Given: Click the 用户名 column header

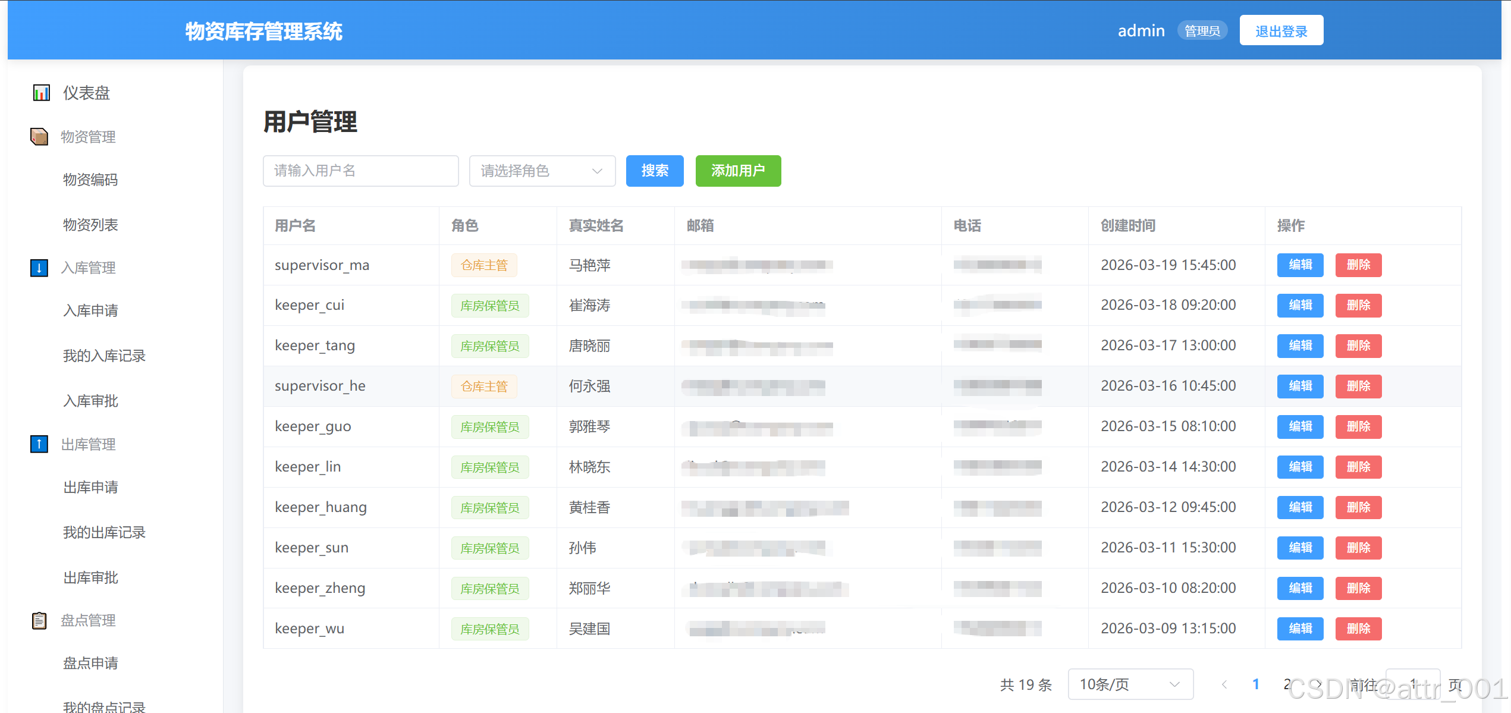Looking at the screenshot, I should [x=295, y=226].
